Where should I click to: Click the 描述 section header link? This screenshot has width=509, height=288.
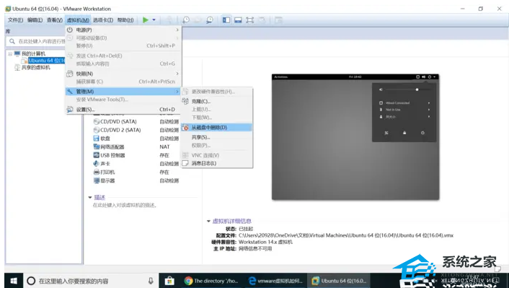99,197
